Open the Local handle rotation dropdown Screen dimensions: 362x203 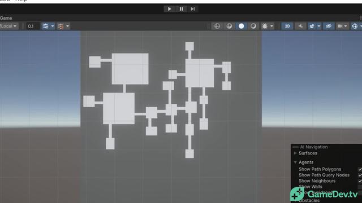point(9,26)
